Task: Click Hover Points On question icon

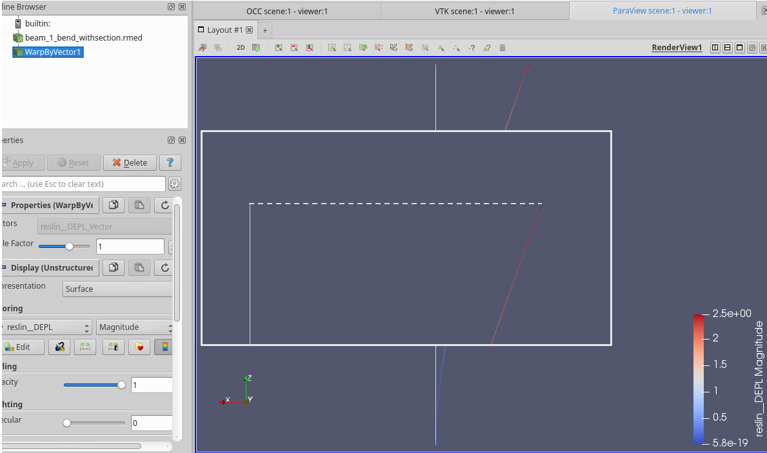Action: click(x=472, y=48)
